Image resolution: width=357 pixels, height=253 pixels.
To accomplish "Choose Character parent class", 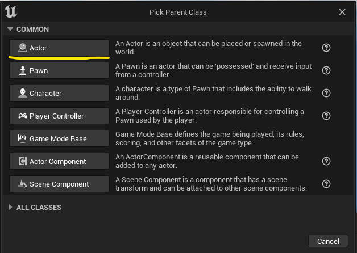I will [x=59, y=93].
